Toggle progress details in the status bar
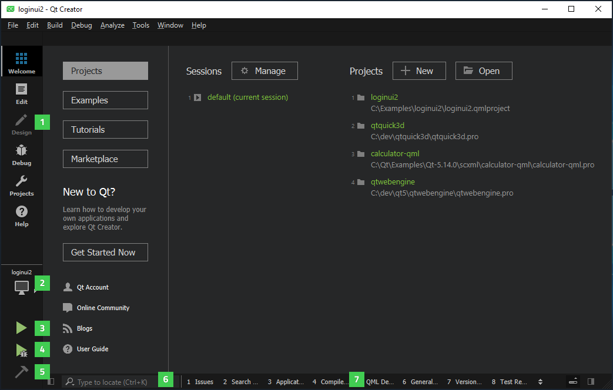613x390 pixels. click(x=573, y=382)
